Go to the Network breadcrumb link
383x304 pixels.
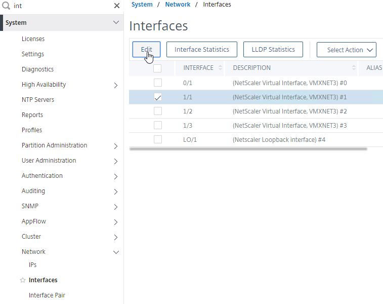[x=178, y=5]
